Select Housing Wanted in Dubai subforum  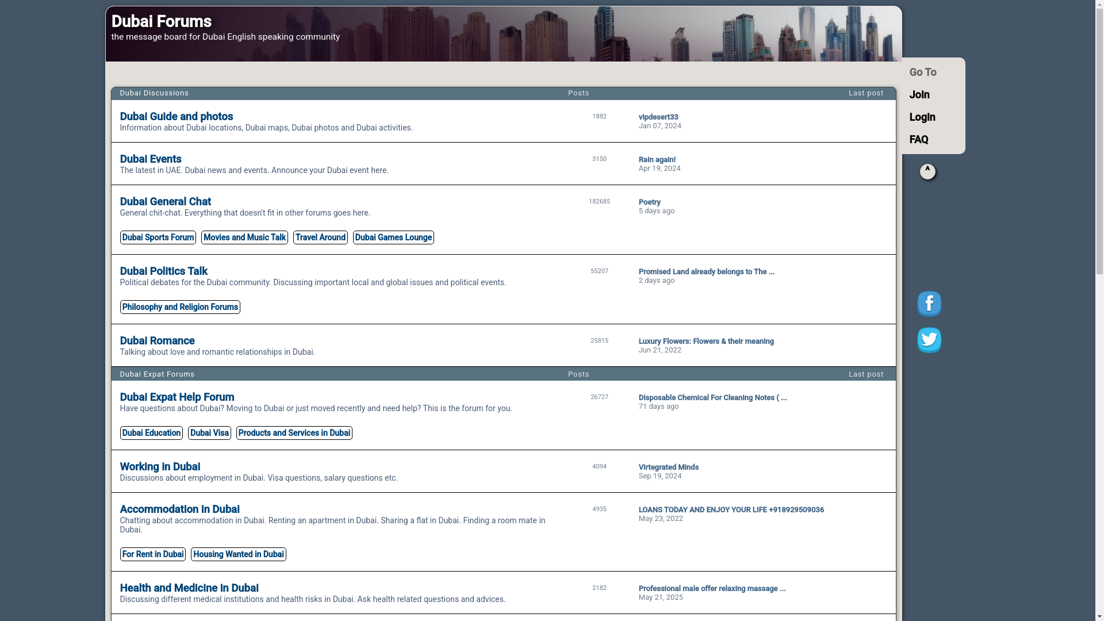(x=238, y=554)
